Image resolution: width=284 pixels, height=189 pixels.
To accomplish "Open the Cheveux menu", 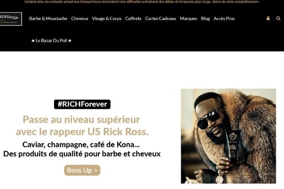I will point(80,18).
